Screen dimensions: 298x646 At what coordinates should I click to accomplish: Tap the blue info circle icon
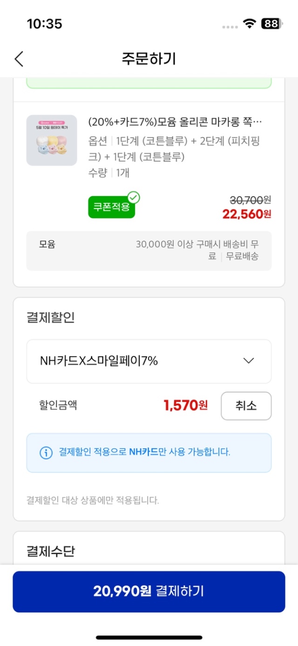(x=46, y=452)
